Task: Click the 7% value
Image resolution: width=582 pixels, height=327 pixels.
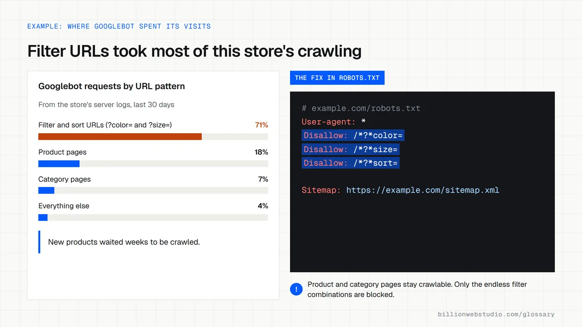Action: 263,179
